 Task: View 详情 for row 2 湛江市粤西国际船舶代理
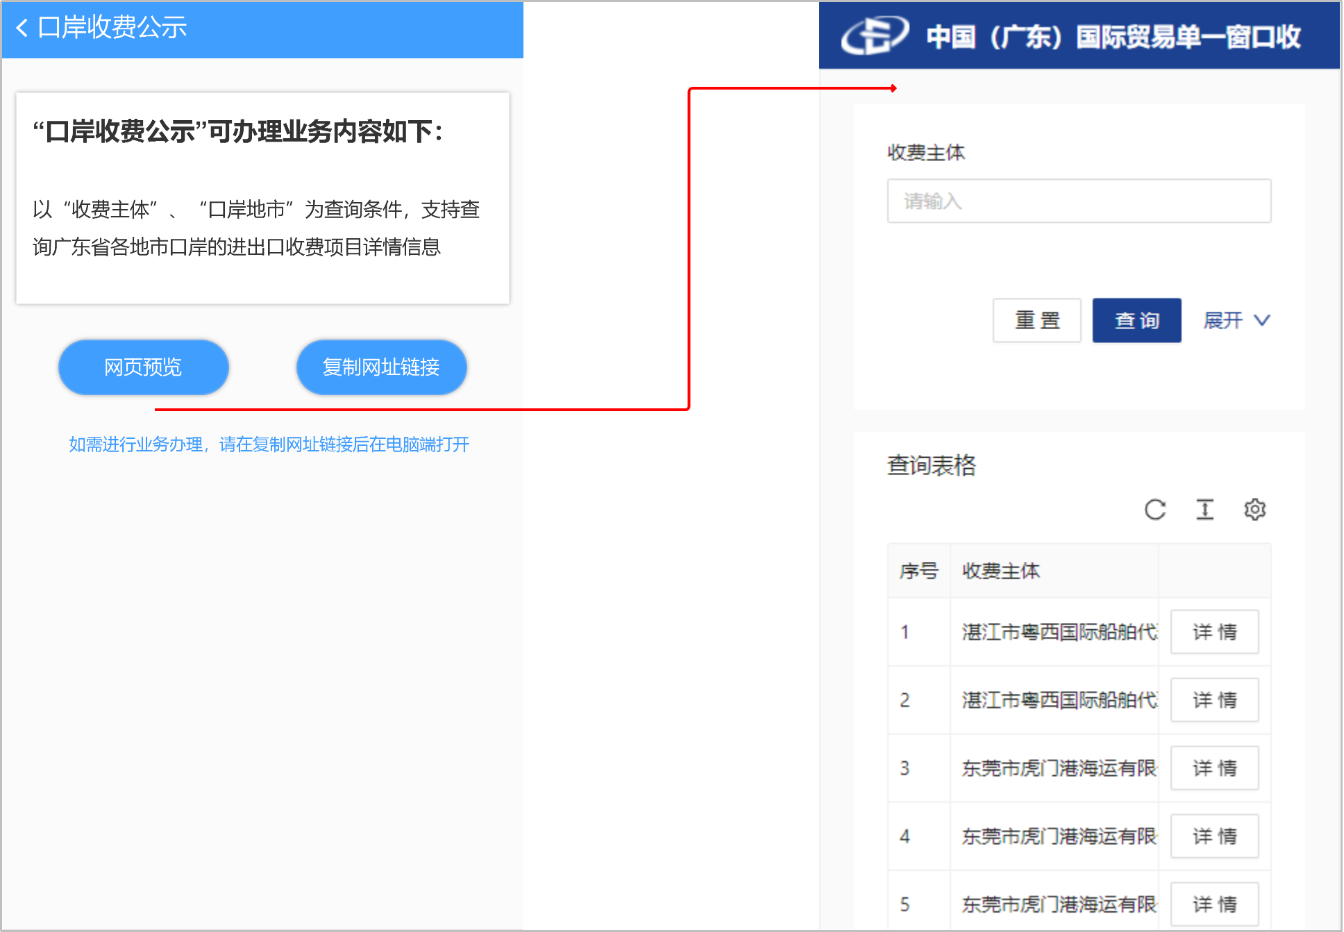click(x=1214, y=700)
